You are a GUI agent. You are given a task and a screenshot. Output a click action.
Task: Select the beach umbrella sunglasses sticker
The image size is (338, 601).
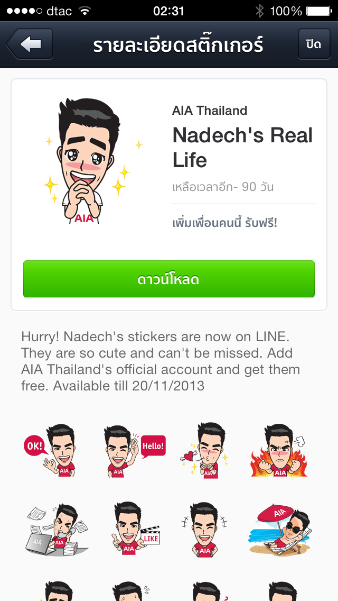(x=280, y=530)
